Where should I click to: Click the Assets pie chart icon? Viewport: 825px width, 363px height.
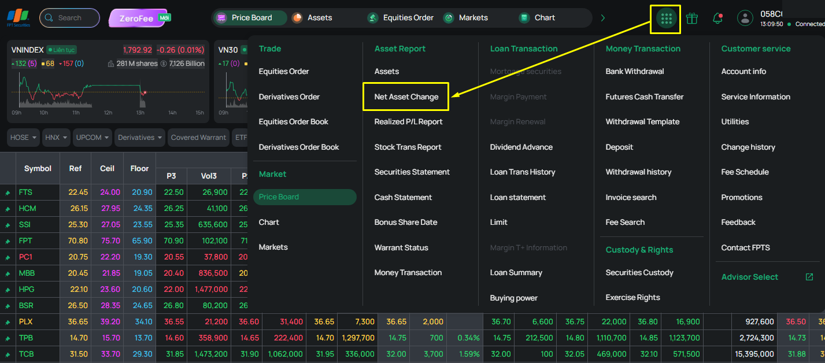pos(297,18)
